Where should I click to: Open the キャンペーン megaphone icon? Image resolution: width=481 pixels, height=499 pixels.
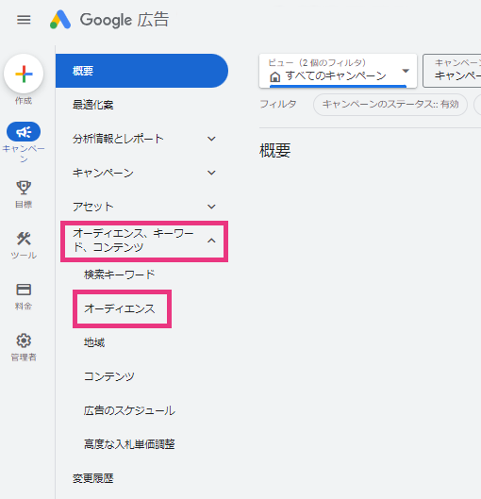[x=24, y=131]
